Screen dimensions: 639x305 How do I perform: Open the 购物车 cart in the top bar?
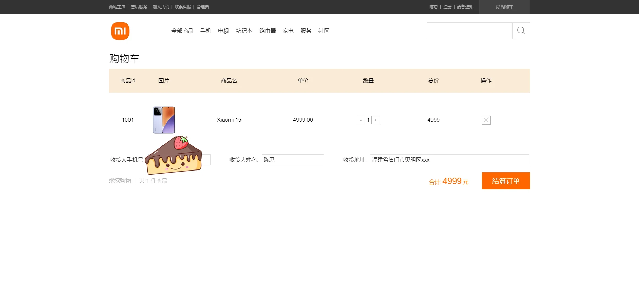tap(504, 7)
